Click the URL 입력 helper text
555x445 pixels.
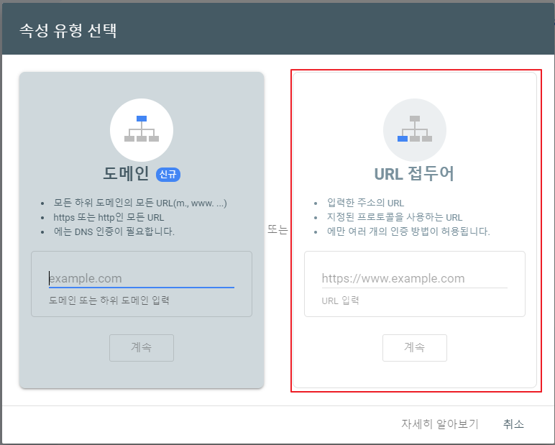point(341,301)
